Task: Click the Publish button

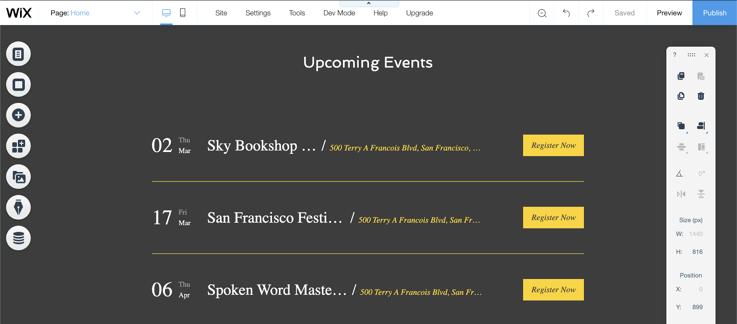Action: 715,13
